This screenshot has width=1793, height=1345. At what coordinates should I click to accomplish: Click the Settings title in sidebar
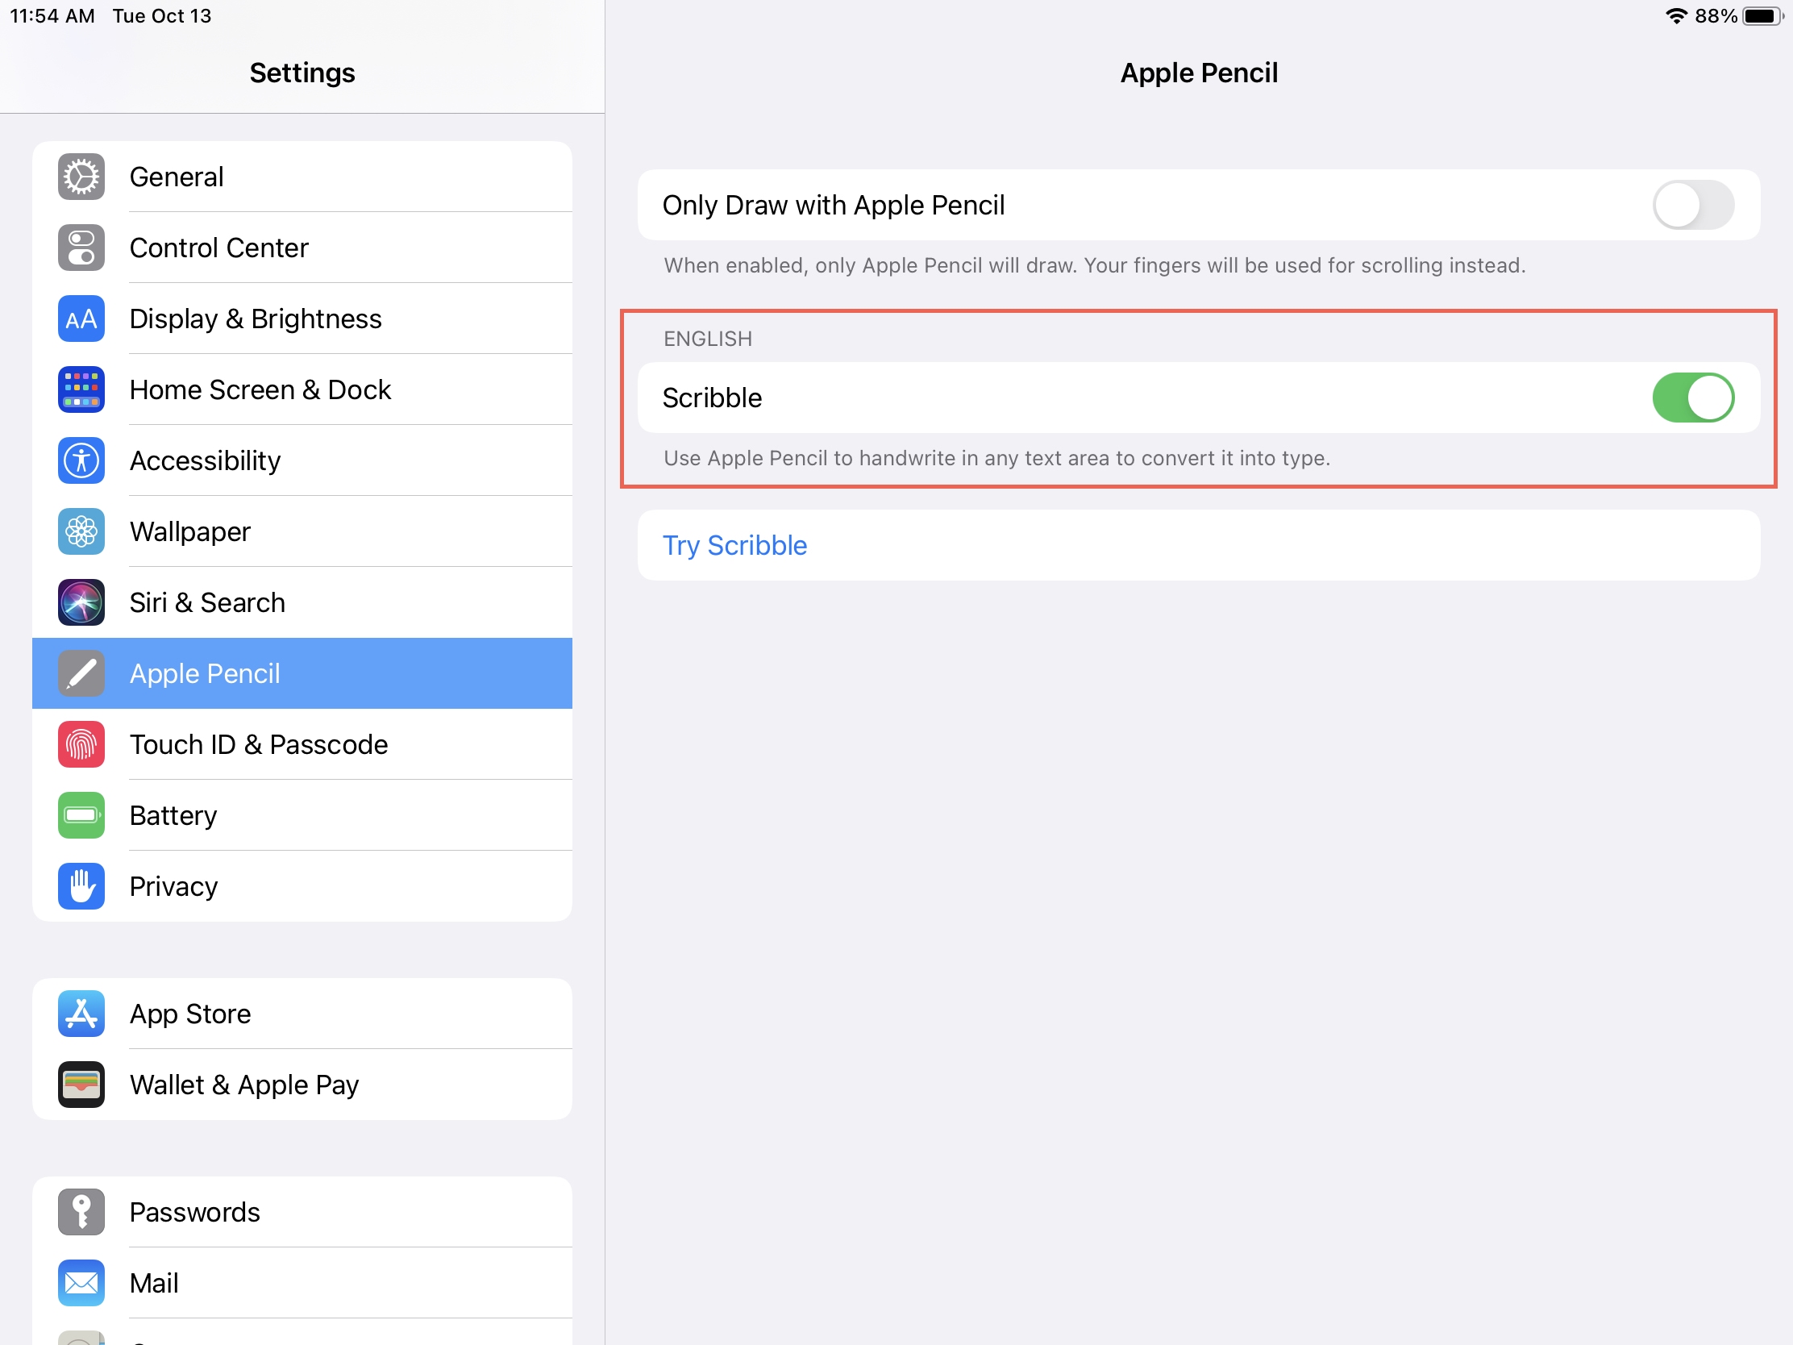click(x=302, y=73)
